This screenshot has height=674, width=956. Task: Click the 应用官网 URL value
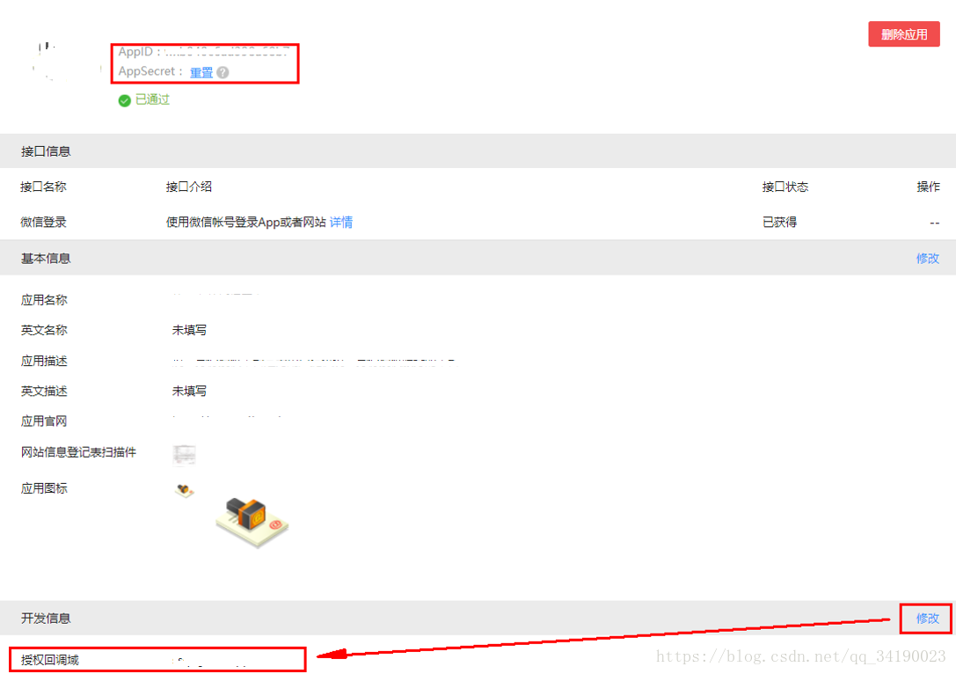(227, 418)
